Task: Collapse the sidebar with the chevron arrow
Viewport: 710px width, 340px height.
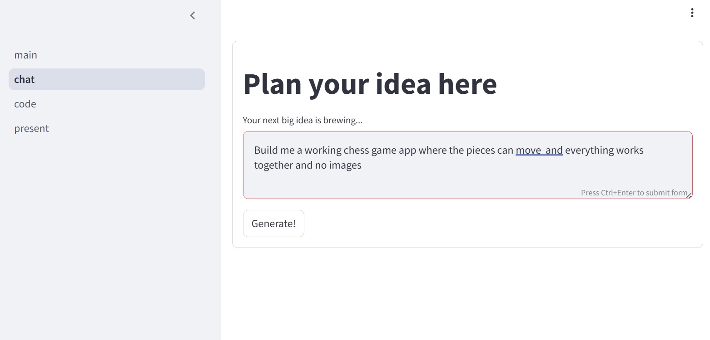Action: pos(193,15)
